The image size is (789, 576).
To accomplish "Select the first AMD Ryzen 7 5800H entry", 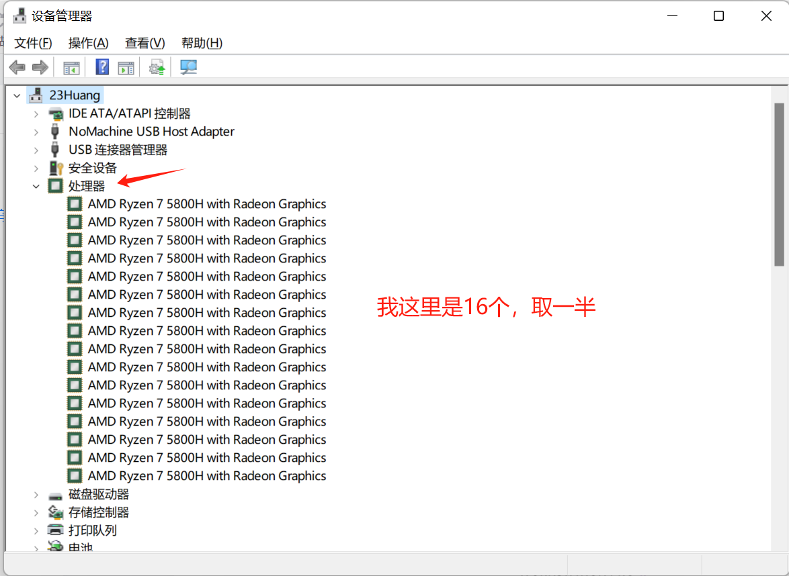I will 207,204.
